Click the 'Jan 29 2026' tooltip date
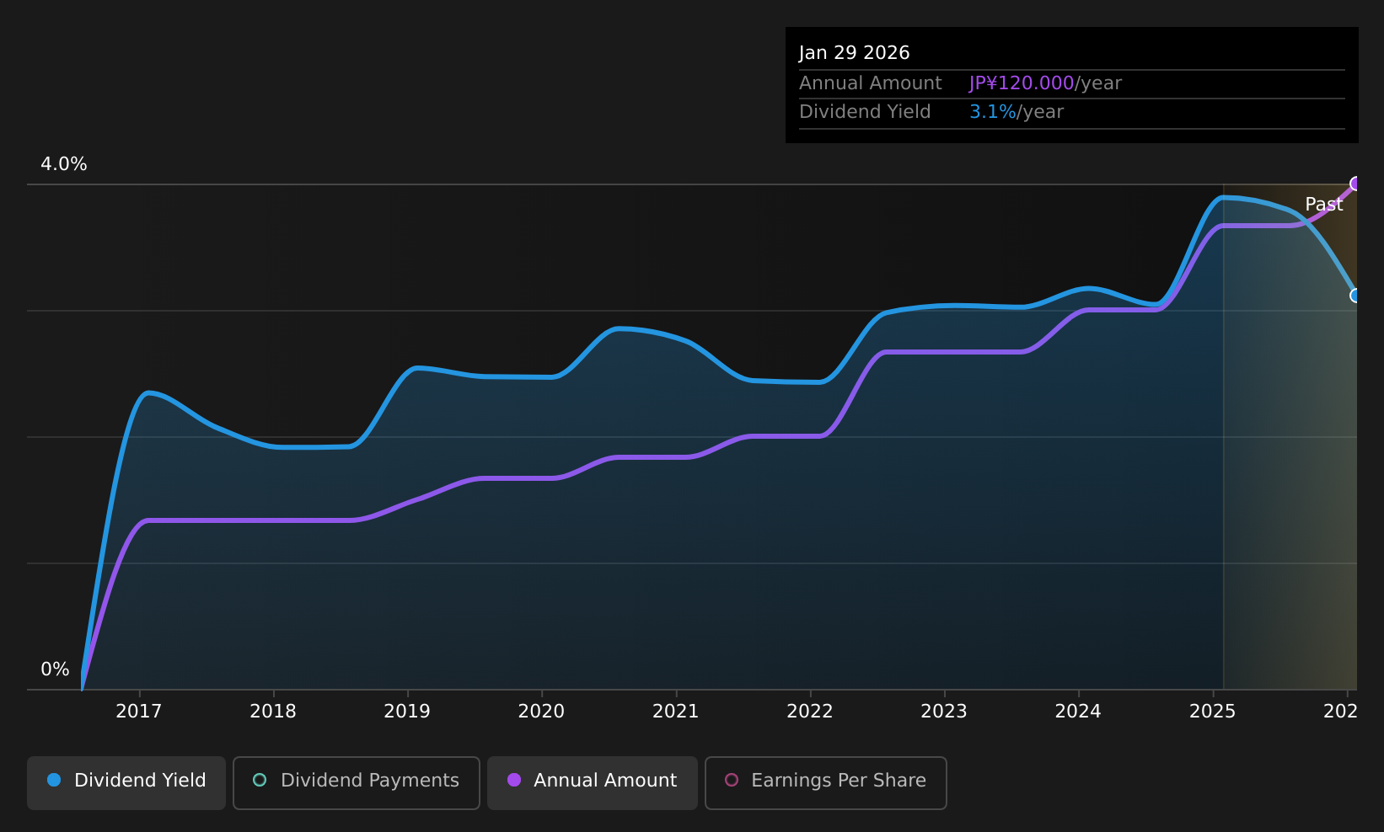1384x832 pixels. coord(854,53)
